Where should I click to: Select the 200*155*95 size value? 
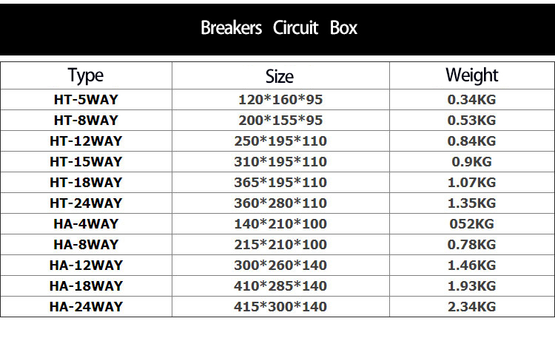pos(280,120)
